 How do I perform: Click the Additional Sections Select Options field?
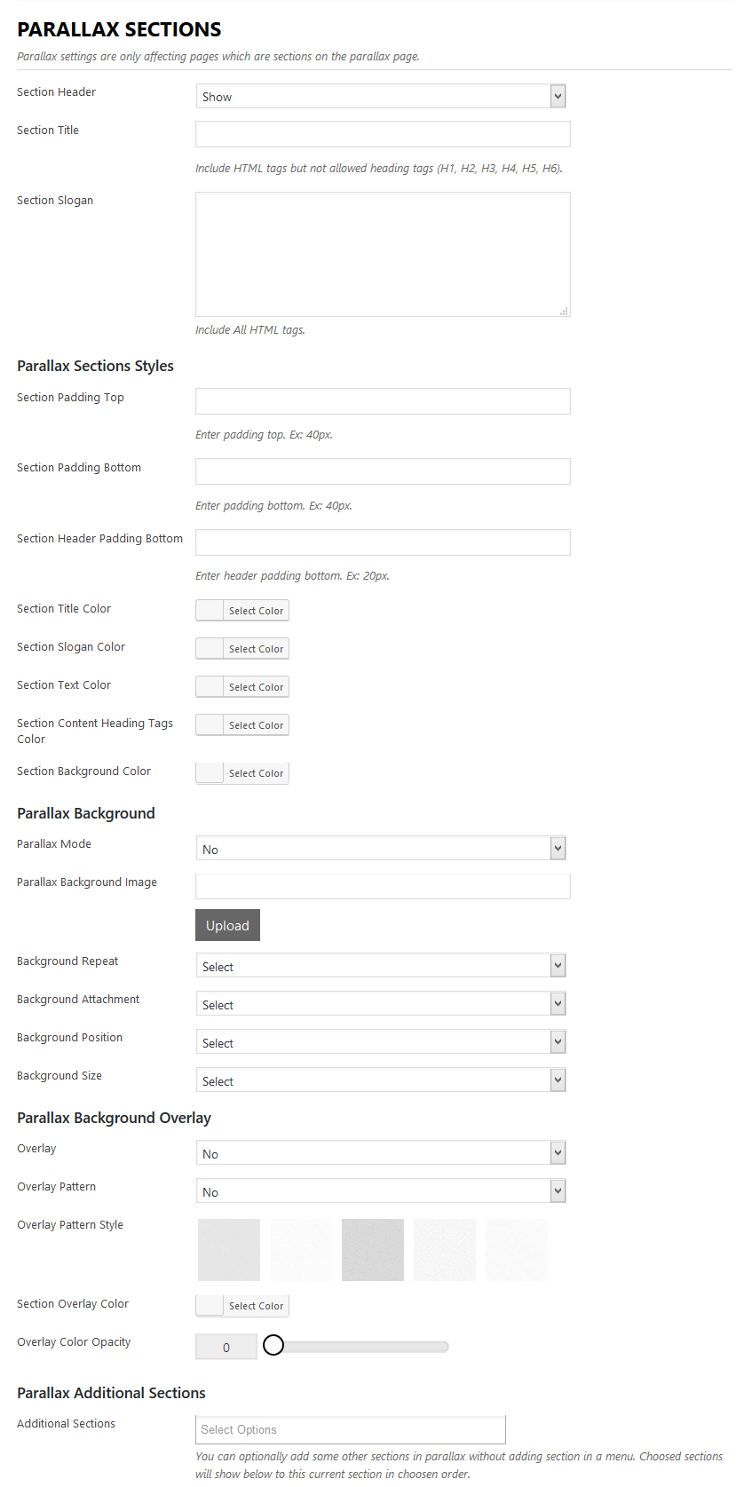351,1429
